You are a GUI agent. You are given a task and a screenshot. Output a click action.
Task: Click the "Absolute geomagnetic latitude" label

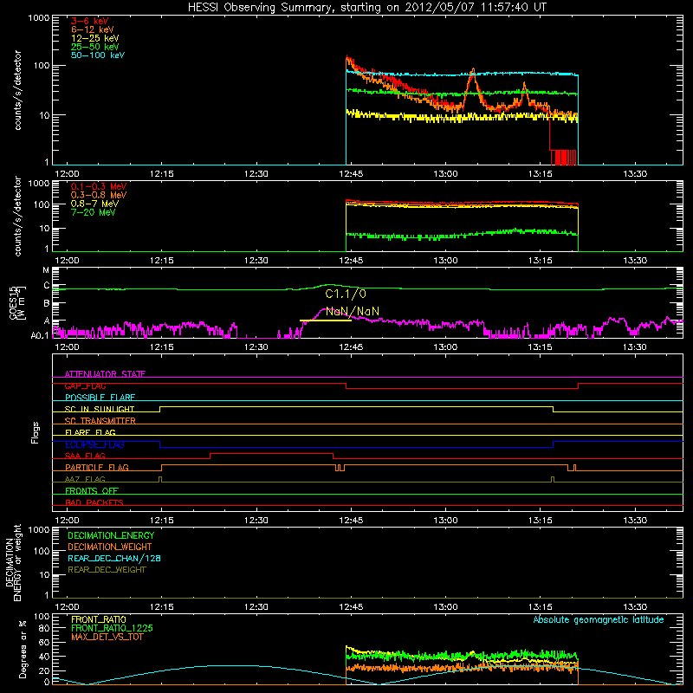pyautogui.click(x=599, y=619)
